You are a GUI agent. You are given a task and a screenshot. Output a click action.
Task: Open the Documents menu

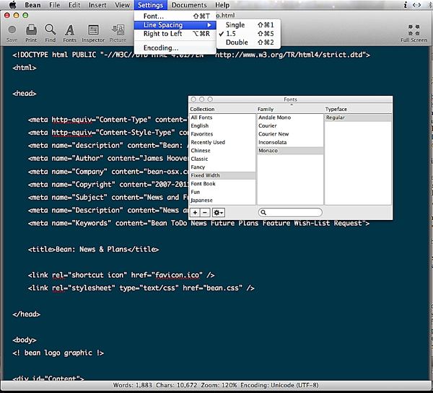[x=189, y=5]
